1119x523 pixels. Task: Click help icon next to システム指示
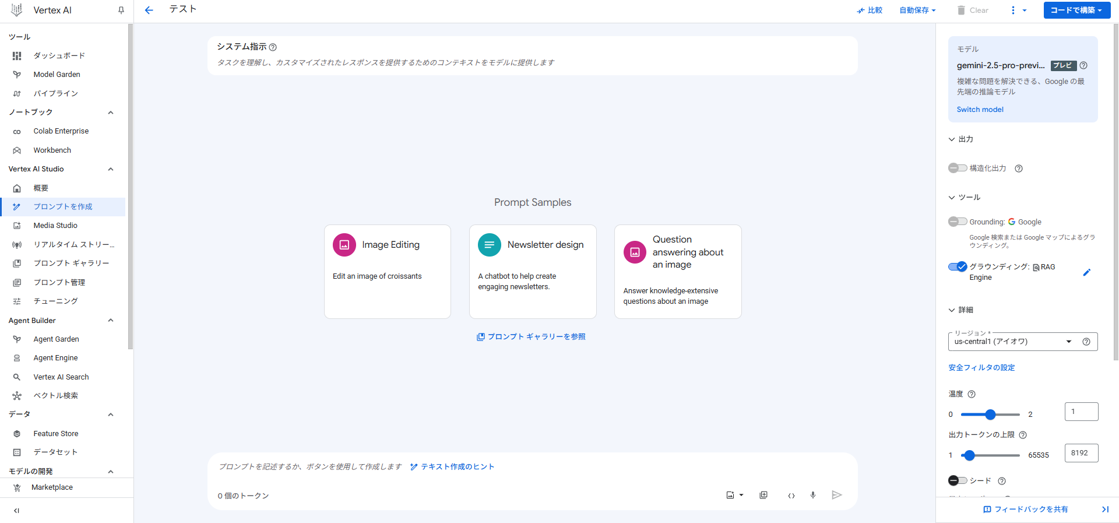point(273,47)
